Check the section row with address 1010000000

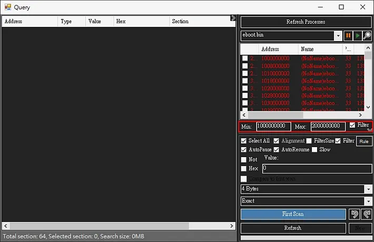[x=245, y=73]
